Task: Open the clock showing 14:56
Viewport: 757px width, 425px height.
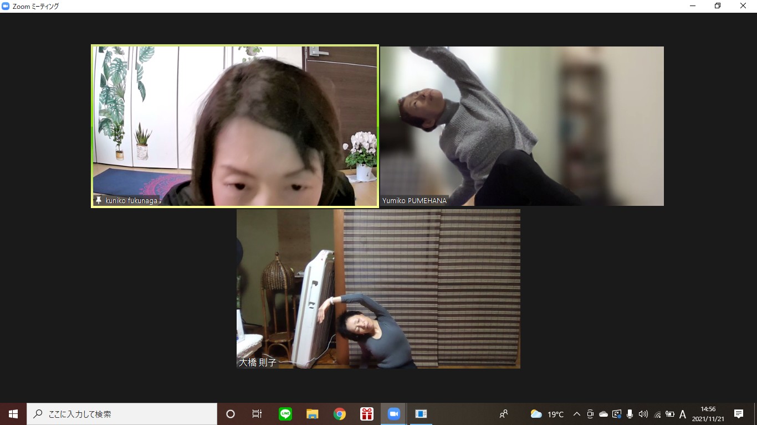Action: (708, 414)
